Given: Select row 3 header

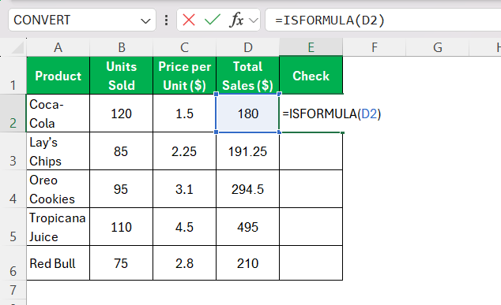Looking at the screenshot, I should click(13, 151).
